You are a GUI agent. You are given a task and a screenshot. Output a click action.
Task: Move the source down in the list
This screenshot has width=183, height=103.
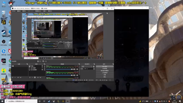(40, 78)
